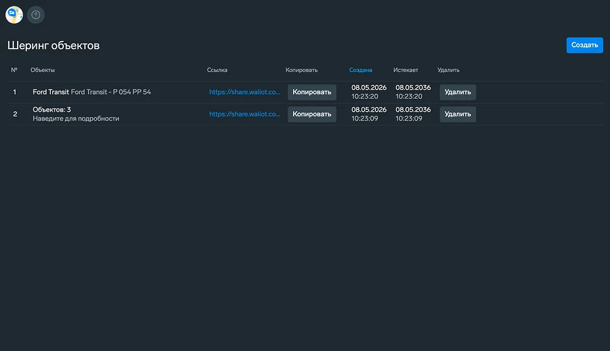Viewport: 610px width, 351px height.
Task: Click the Шеринг объектов page title
Action: 54,46
